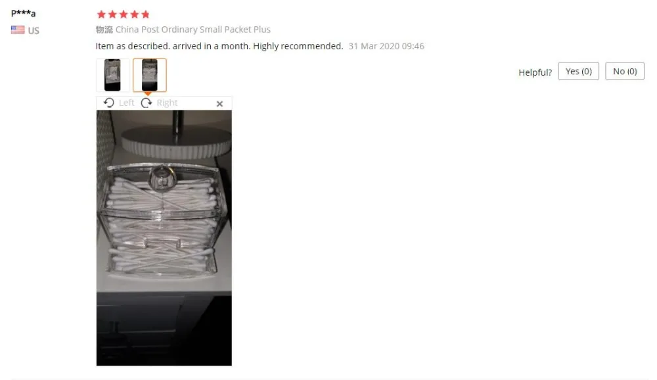Click the second red rating star

(112, 14)
